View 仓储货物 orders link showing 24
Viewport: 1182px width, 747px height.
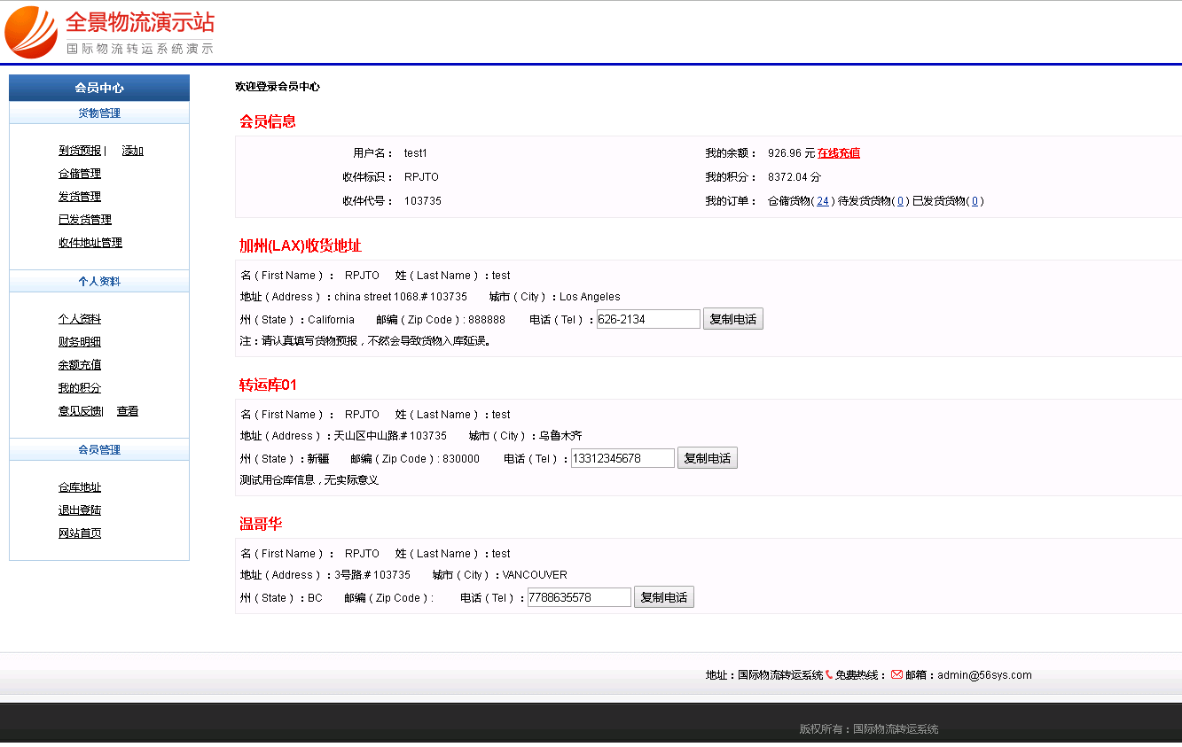[822, 201]
